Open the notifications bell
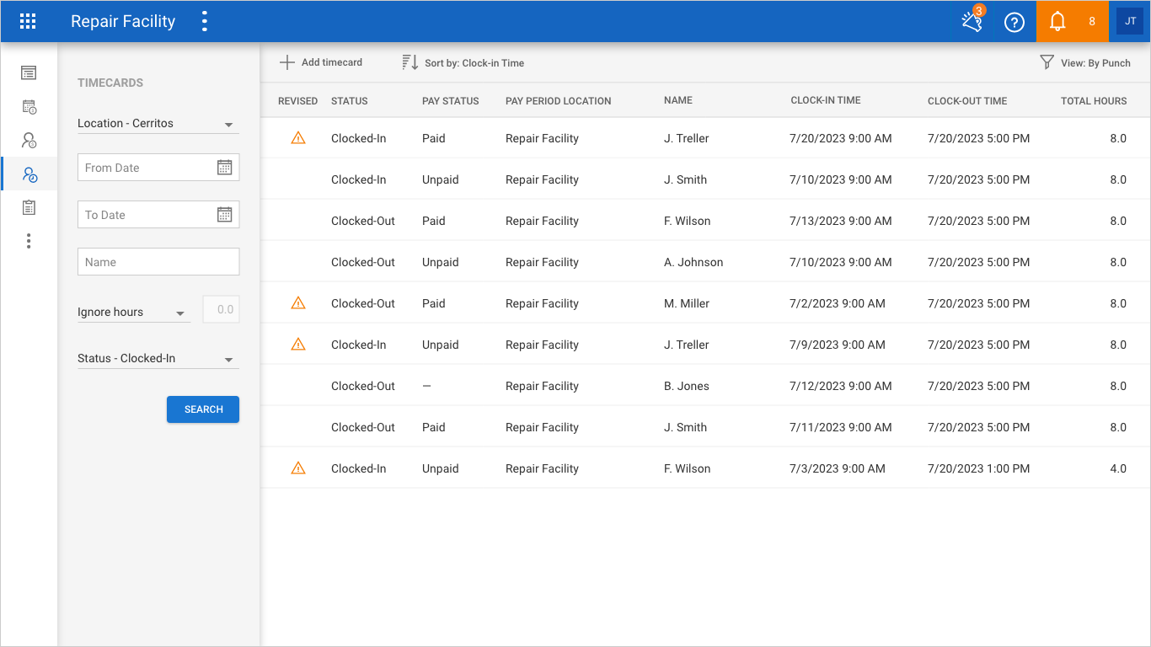This screenshot has height=647, width=1151. [1057, 22]
